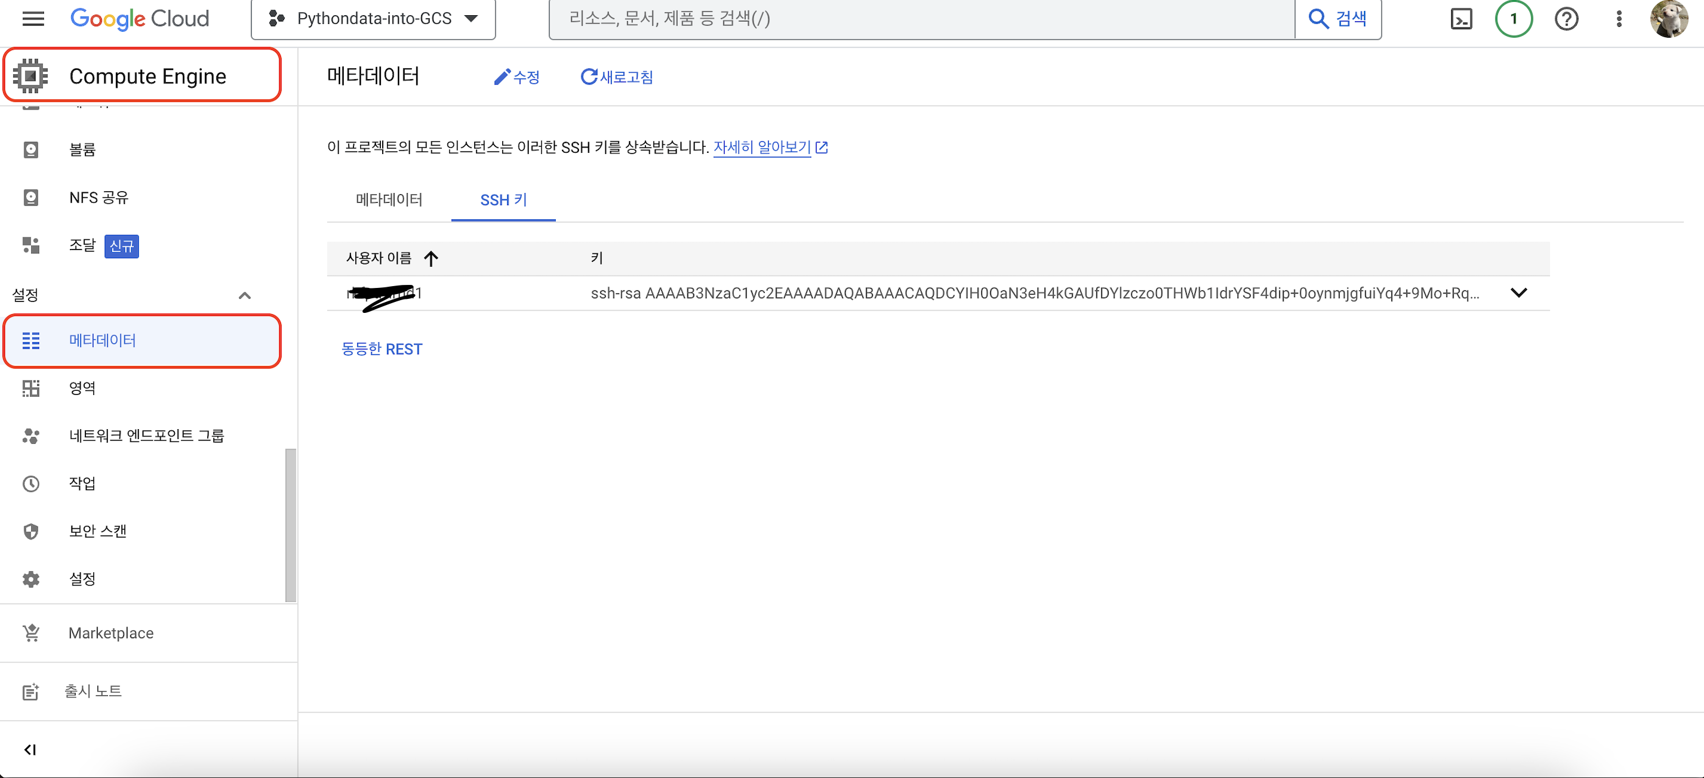Image resolution: width=1704 pixels, height=778 pixels.
Task: Collapse sidebar with the bottom arrow icon
Action: (30, 749)
